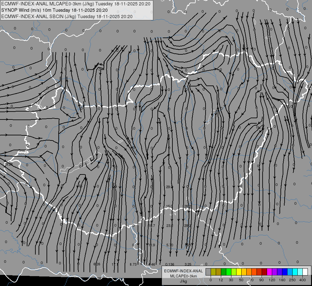
Task: Click the 17.1 value on the map
Action: (x=115, y=264)
